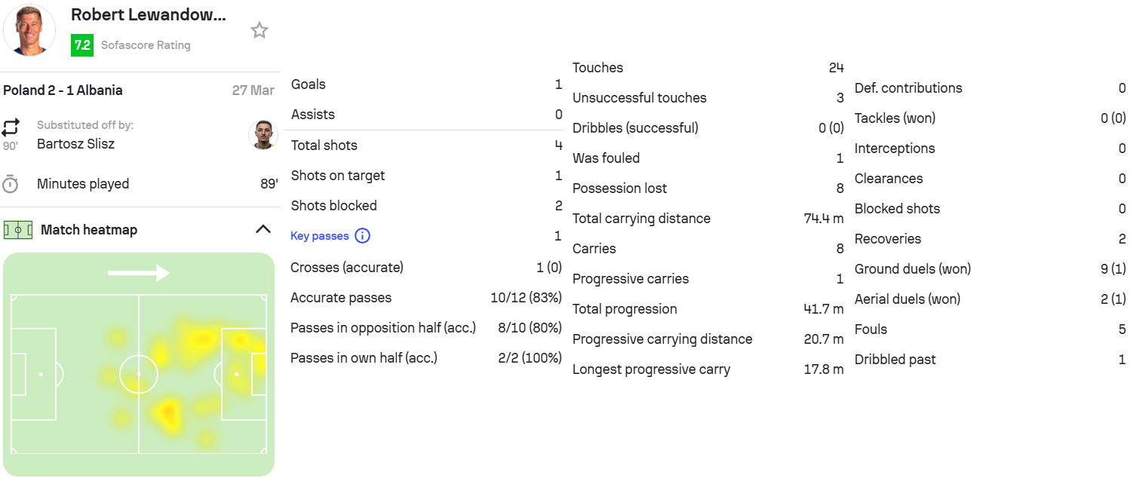Click the Total shots statistic row

426,146
